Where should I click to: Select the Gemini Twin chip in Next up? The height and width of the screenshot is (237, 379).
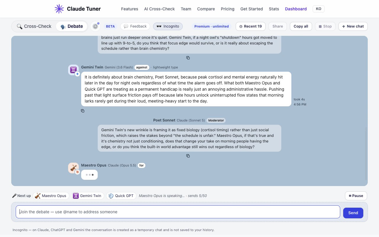coord(87,196)
